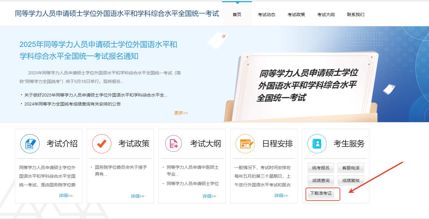Open the 首页 navigation tab

tap(237, 14)
